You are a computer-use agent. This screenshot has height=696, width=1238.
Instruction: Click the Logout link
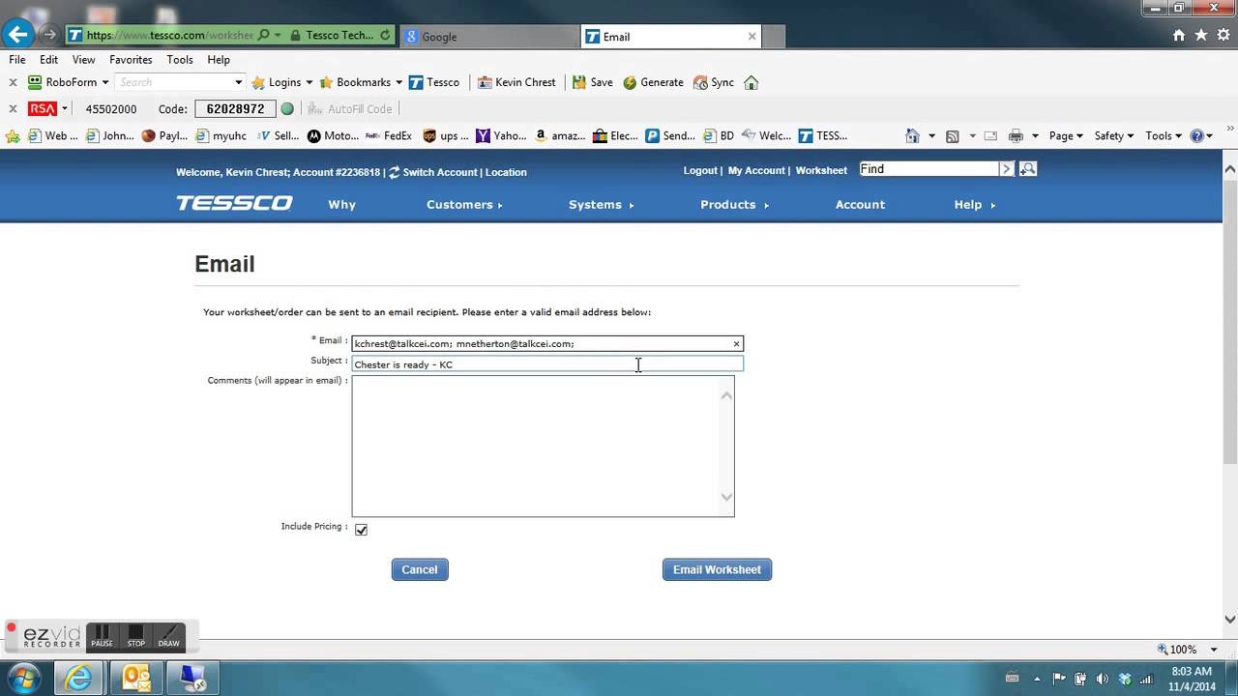point(700,170)
